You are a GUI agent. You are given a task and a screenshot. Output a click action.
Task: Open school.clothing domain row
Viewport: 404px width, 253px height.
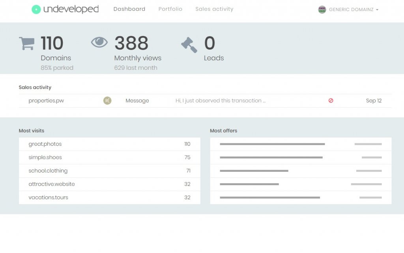(48, 171)
